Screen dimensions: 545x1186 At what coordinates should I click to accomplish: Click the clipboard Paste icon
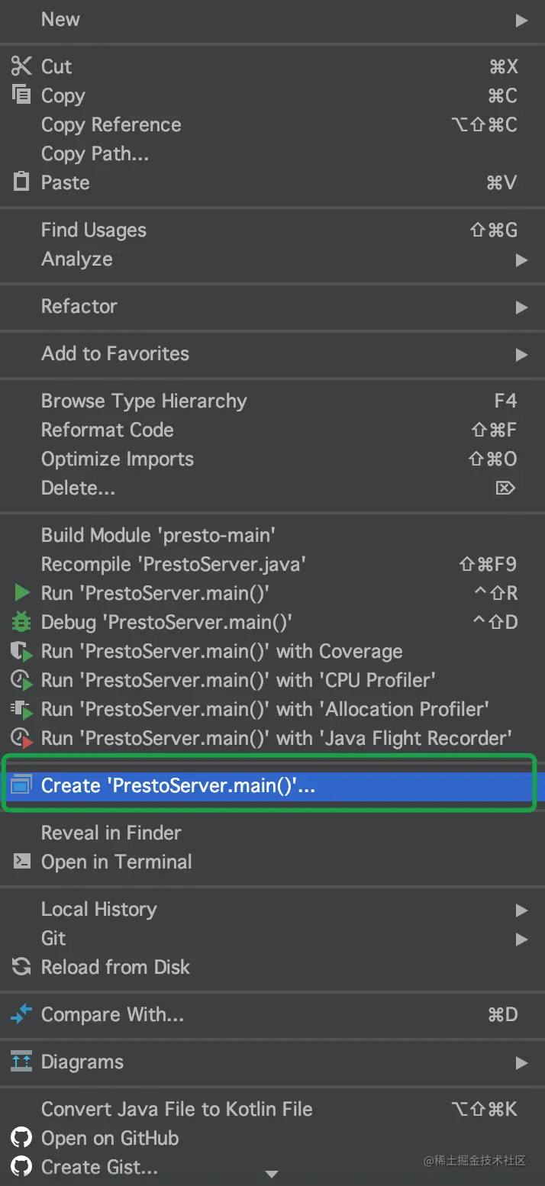(x=21, y=182)
